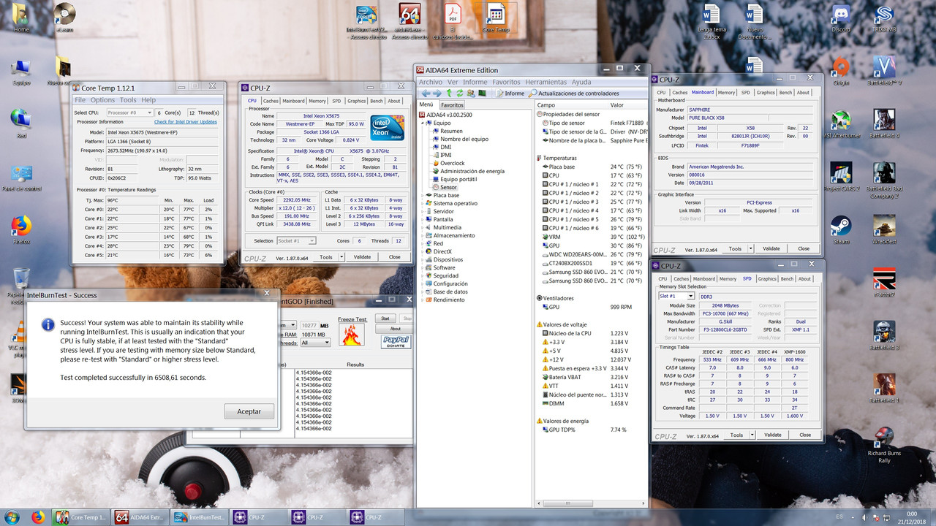Click the Aceptar button in IntelBurnTest dialog
The height and width of the screenshot is (526, 936).
[x=249, y=411]
